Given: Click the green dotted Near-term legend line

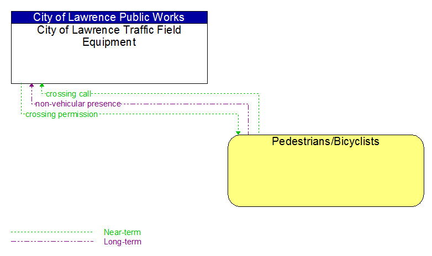Looking at the screenshot, I should [52, 232].
